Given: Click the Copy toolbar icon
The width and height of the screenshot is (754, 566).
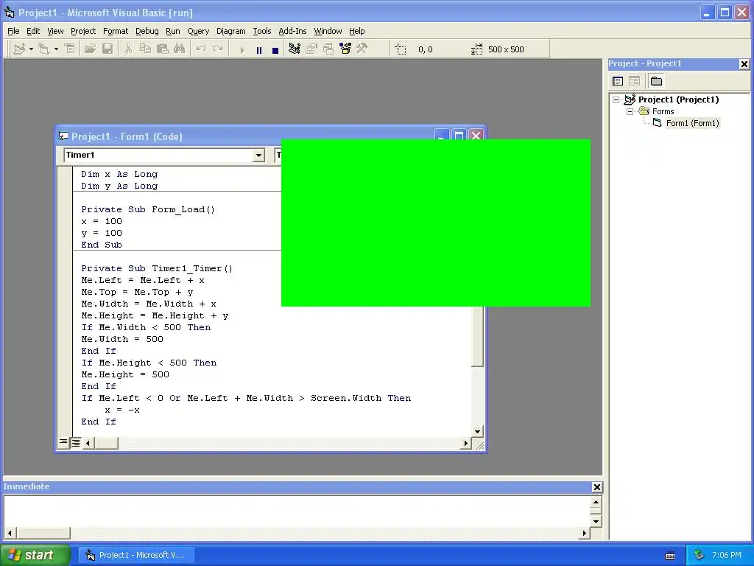Looking at the screenshot, I should pyautogui.click(x=145, y=49).
